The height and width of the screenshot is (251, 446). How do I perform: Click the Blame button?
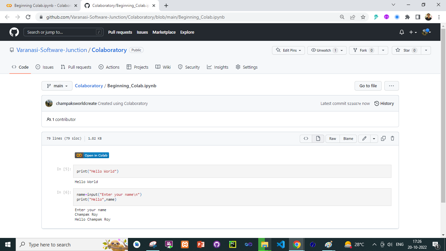point(348,139)
